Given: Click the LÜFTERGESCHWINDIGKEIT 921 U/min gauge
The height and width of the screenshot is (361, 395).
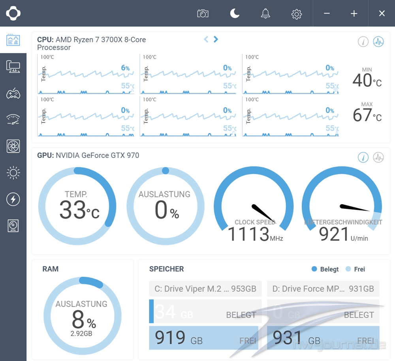Looking at the screenshot, I should coord(342,204).
